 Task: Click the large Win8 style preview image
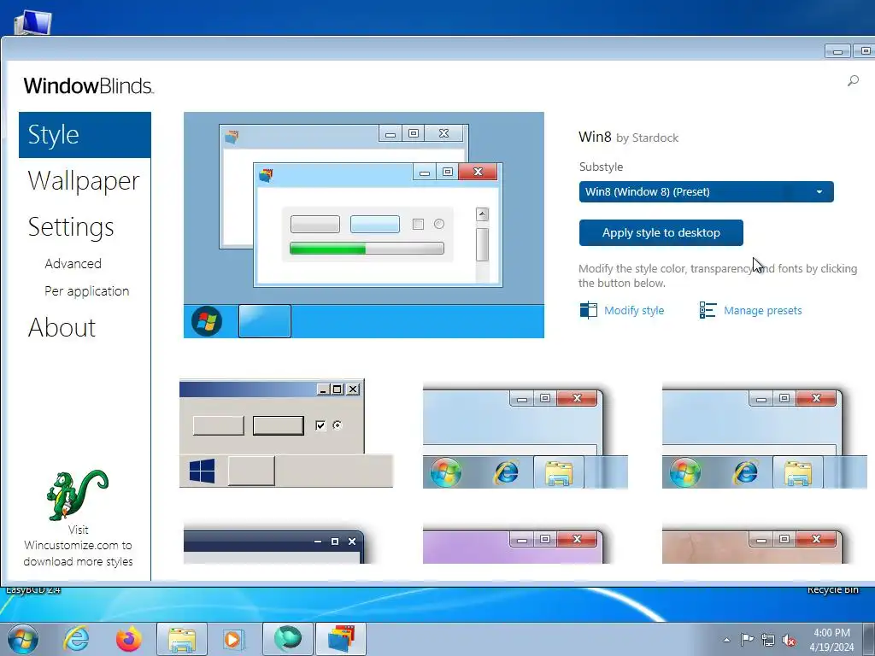(364, 225)
